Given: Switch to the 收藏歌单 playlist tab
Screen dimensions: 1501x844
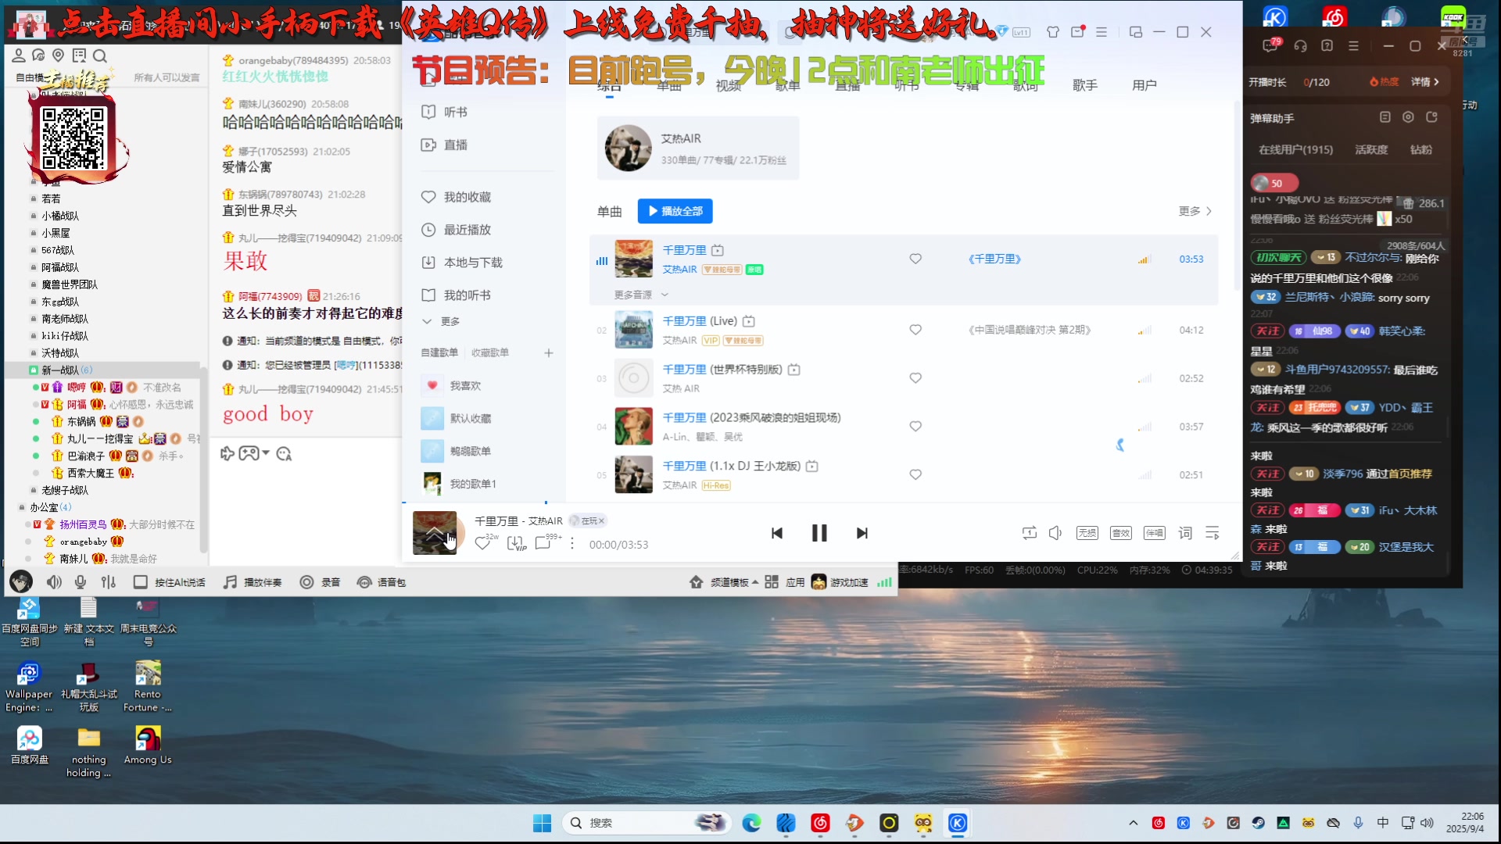Looking at the screenshot, I should (x=489, y=352).
